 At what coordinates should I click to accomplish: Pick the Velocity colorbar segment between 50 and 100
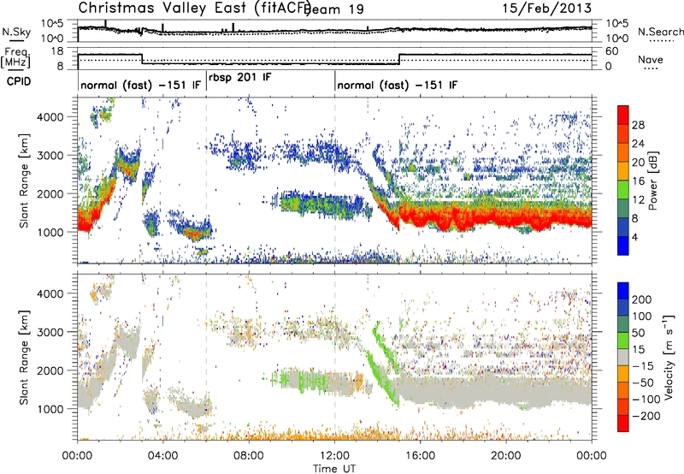pyautogui.click(x=623, y=324)
